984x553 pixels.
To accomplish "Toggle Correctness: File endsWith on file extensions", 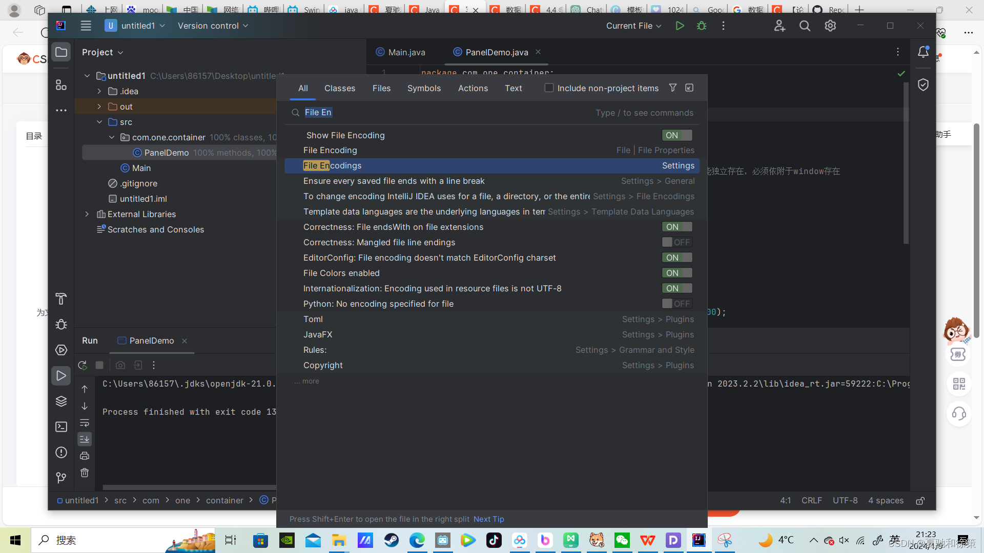I will (677, 227).
